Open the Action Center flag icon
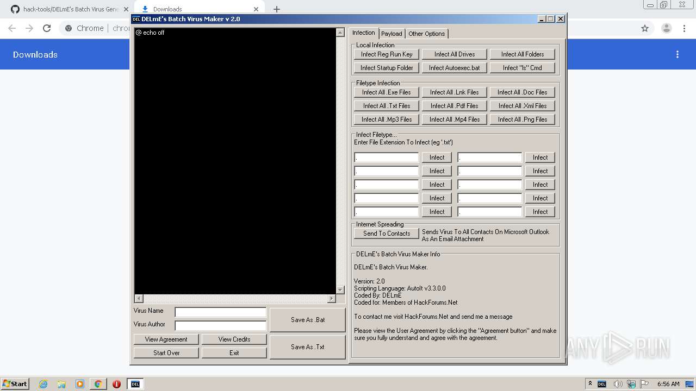The image size is (696, 391). tap(644, 384)
